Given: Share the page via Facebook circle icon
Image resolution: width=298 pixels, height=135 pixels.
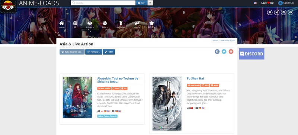Looking at the screenshot, I should [217, 51].
